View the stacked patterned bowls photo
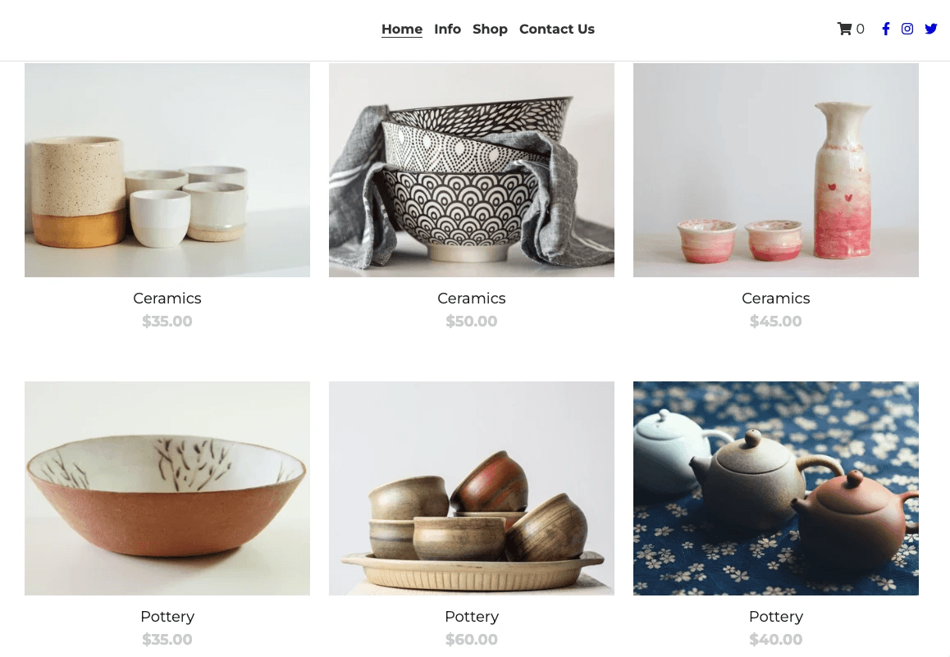 472,170
